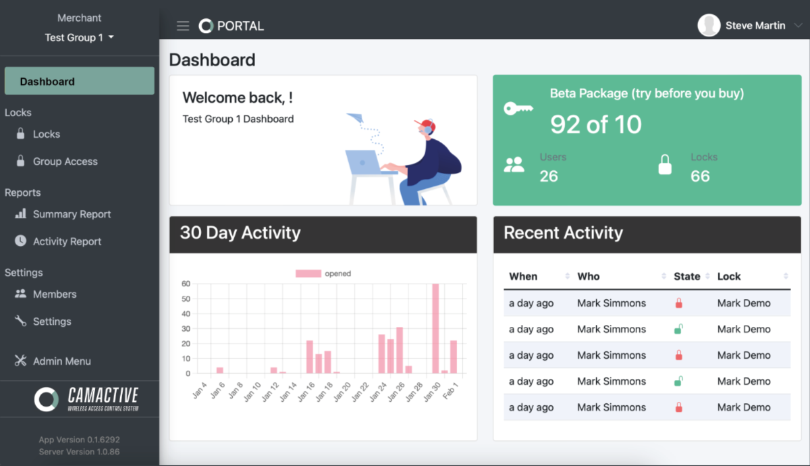
Task: Open Locks in the sidebar
Action: tap(46, 134)
